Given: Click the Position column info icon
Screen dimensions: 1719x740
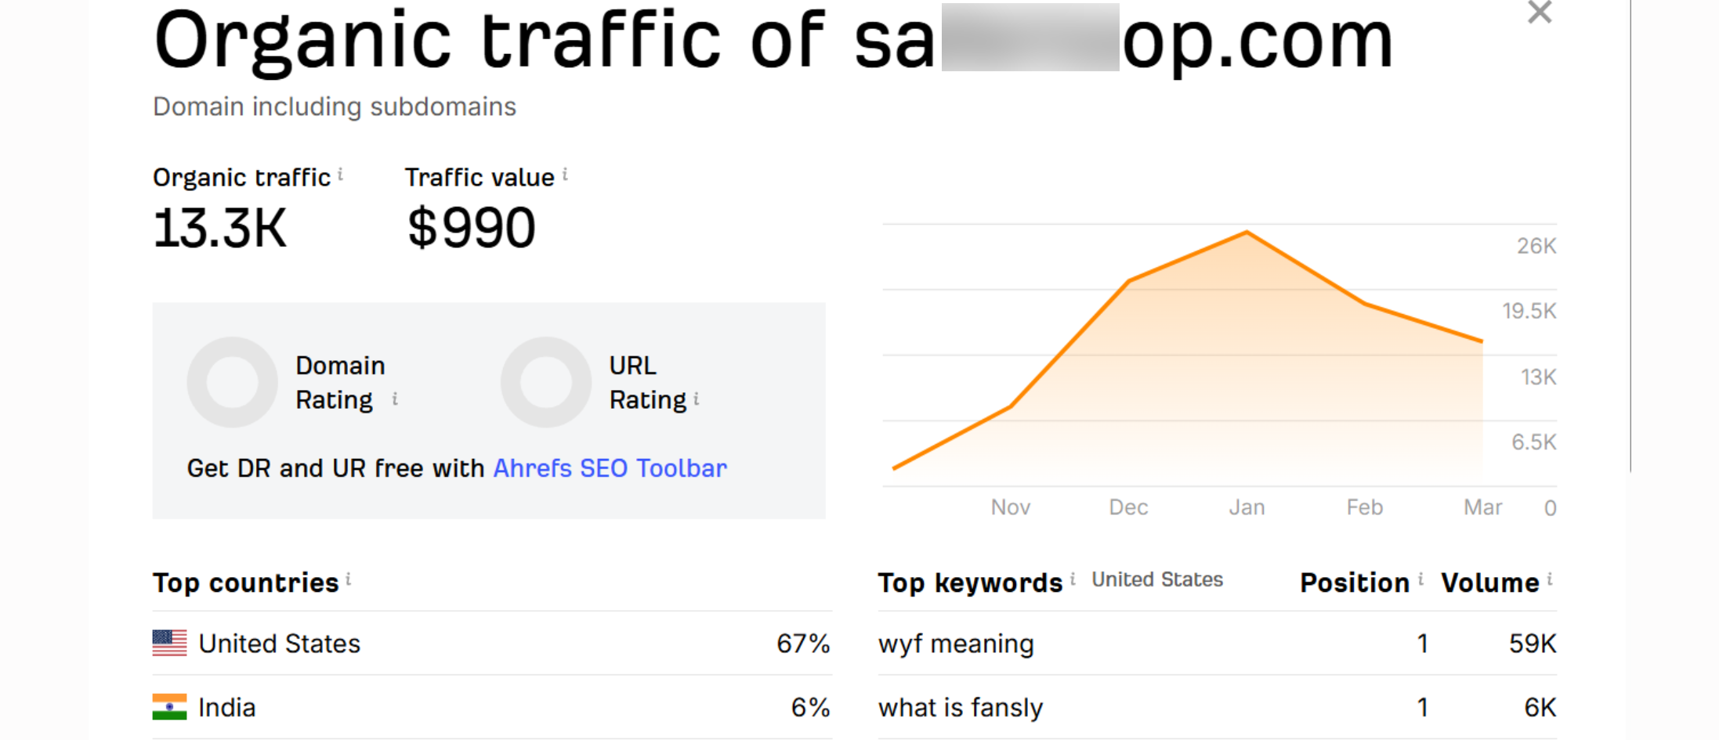Looking at the screenshot, I should tap(1420, 579).
